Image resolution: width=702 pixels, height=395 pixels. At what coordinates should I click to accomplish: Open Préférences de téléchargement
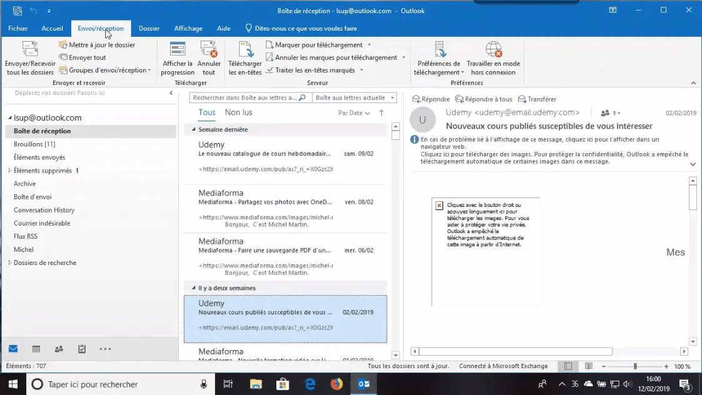coord(439,58)
